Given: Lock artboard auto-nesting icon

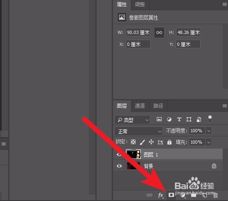Looking at the screenshot, I should pos(160,142).
